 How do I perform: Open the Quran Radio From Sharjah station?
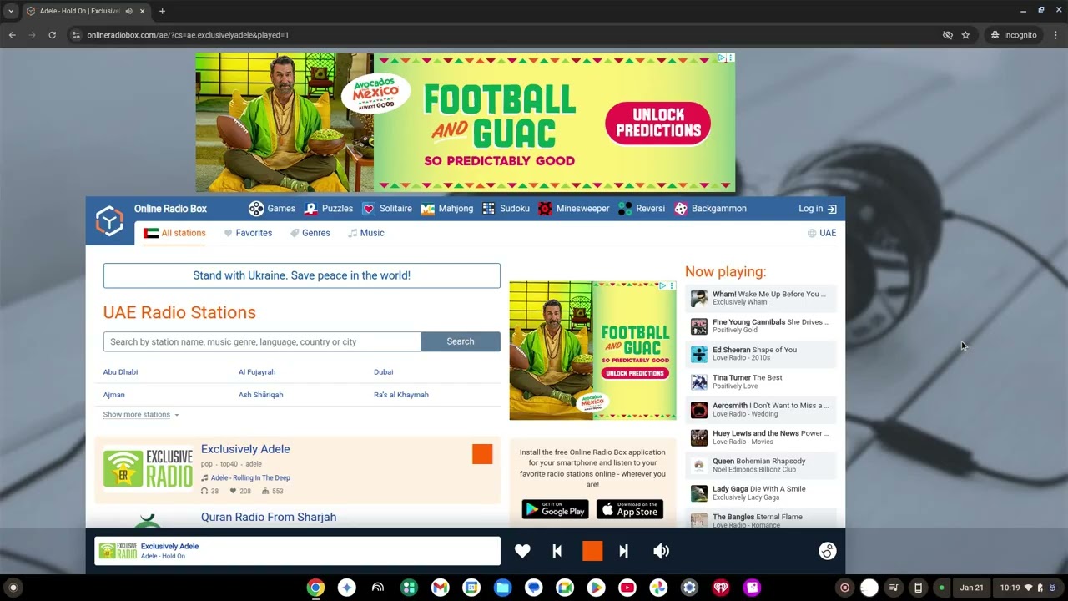[269, 518]
